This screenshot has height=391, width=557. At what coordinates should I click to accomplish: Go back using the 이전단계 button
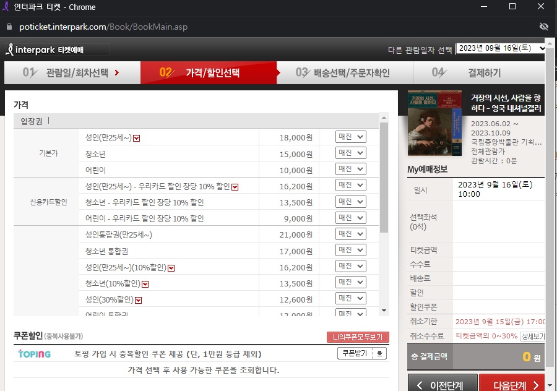[441, 384]
